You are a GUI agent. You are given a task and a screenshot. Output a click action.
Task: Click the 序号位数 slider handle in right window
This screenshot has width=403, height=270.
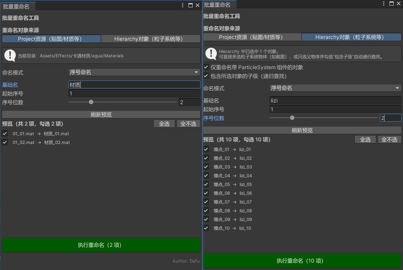click(292, 118)
